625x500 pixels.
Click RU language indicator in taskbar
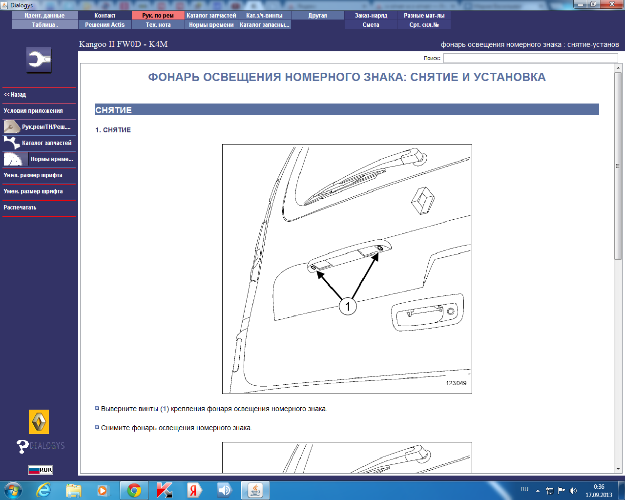[x=524, y=489]
